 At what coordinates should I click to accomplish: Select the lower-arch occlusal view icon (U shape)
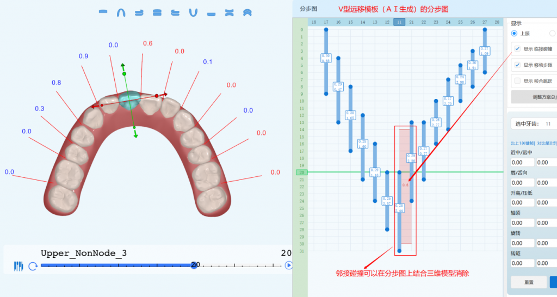click(x=193, y=13)
